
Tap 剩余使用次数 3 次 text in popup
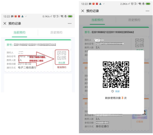pyautogui.click(x=116, y=98)
